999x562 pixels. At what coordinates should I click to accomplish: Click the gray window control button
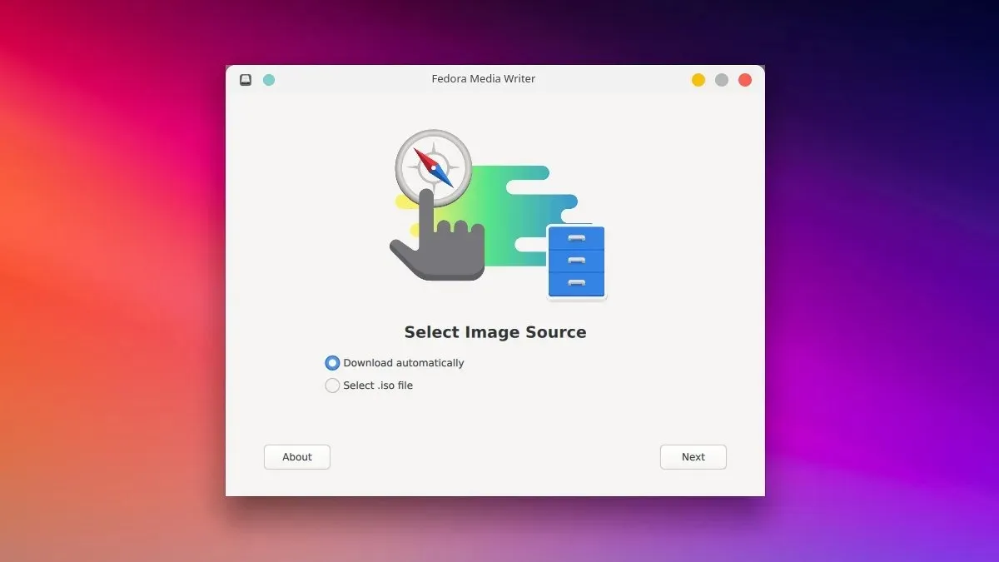coord(721,79)
